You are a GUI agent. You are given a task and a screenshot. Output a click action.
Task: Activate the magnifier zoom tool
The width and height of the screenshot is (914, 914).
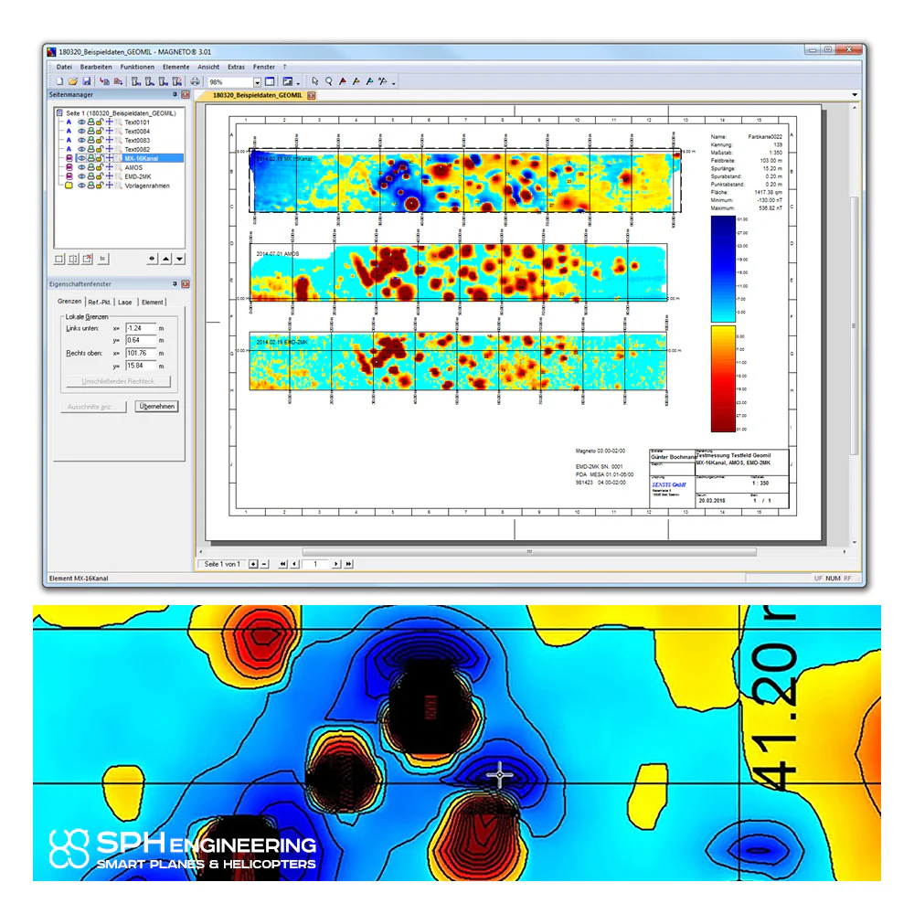tap(329, 81)
